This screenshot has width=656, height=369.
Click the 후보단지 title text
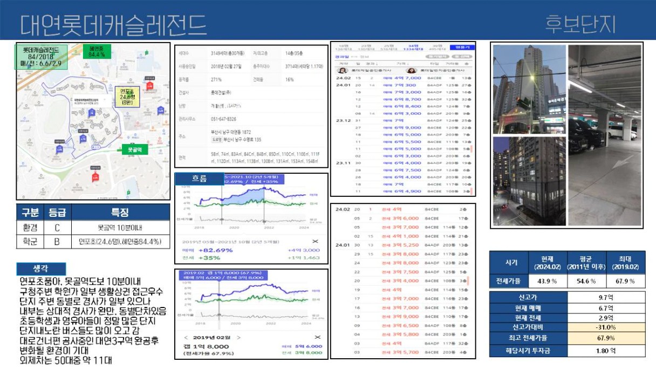pos(580,24)
